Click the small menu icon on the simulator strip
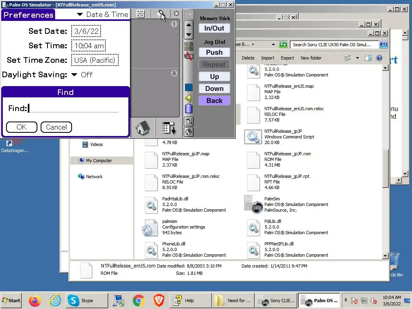412x309 pixels. coord(189,122)
